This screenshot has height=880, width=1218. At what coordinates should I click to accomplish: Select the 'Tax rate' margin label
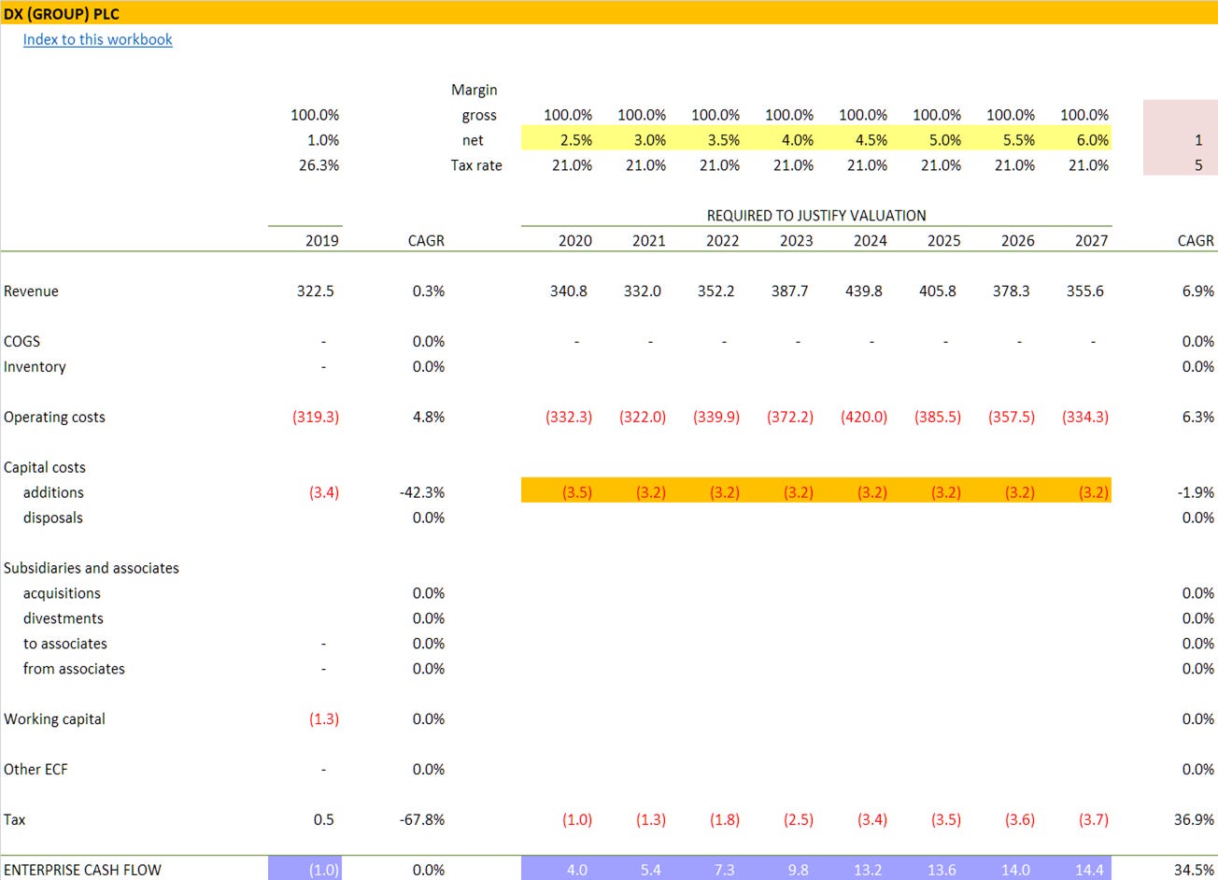(476, 165)
